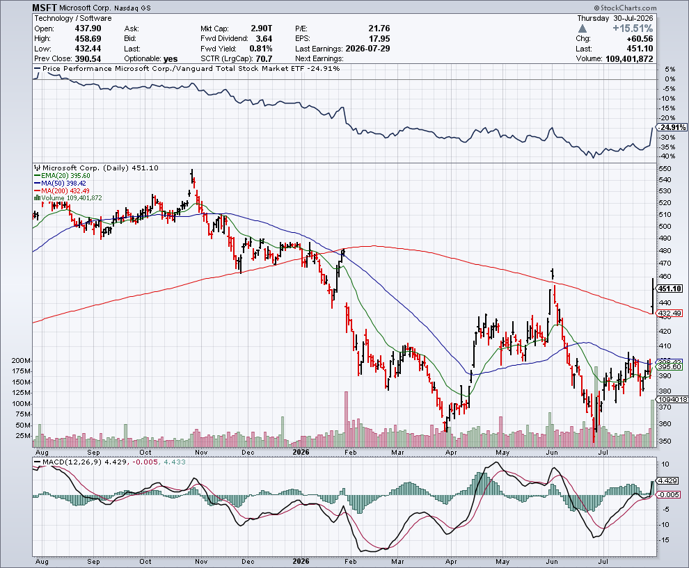Click the up-arrow change indicator icon
Image resolution: width=689 pixels, height=568 pixels.
click(583, 29)
